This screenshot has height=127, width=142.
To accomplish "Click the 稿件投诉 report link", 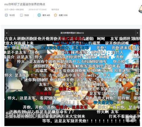I will pos(55,9).
